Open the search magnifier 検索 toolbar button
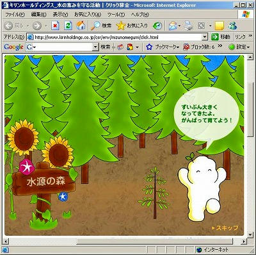256x255 pixels. point(101,26)
